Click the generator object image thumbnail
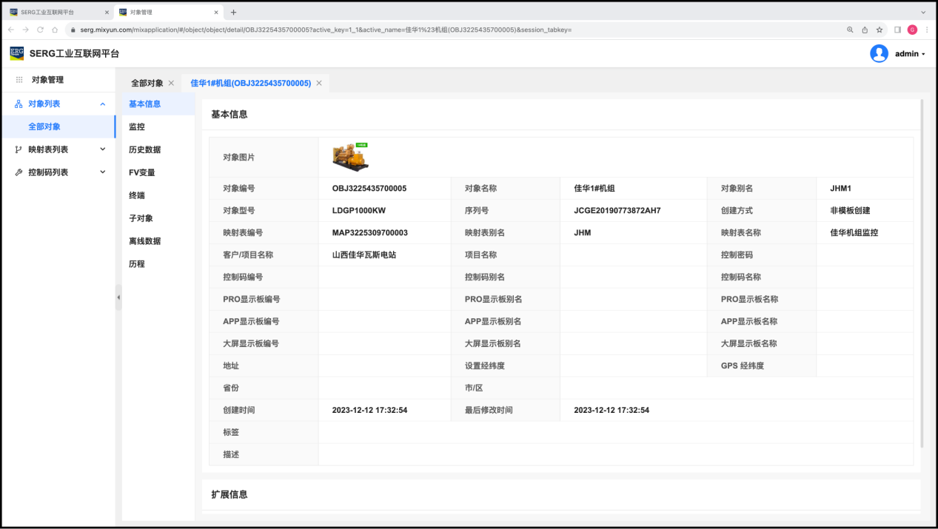Image resolution: width=938 pixels, height=529 pixels. 350,157
